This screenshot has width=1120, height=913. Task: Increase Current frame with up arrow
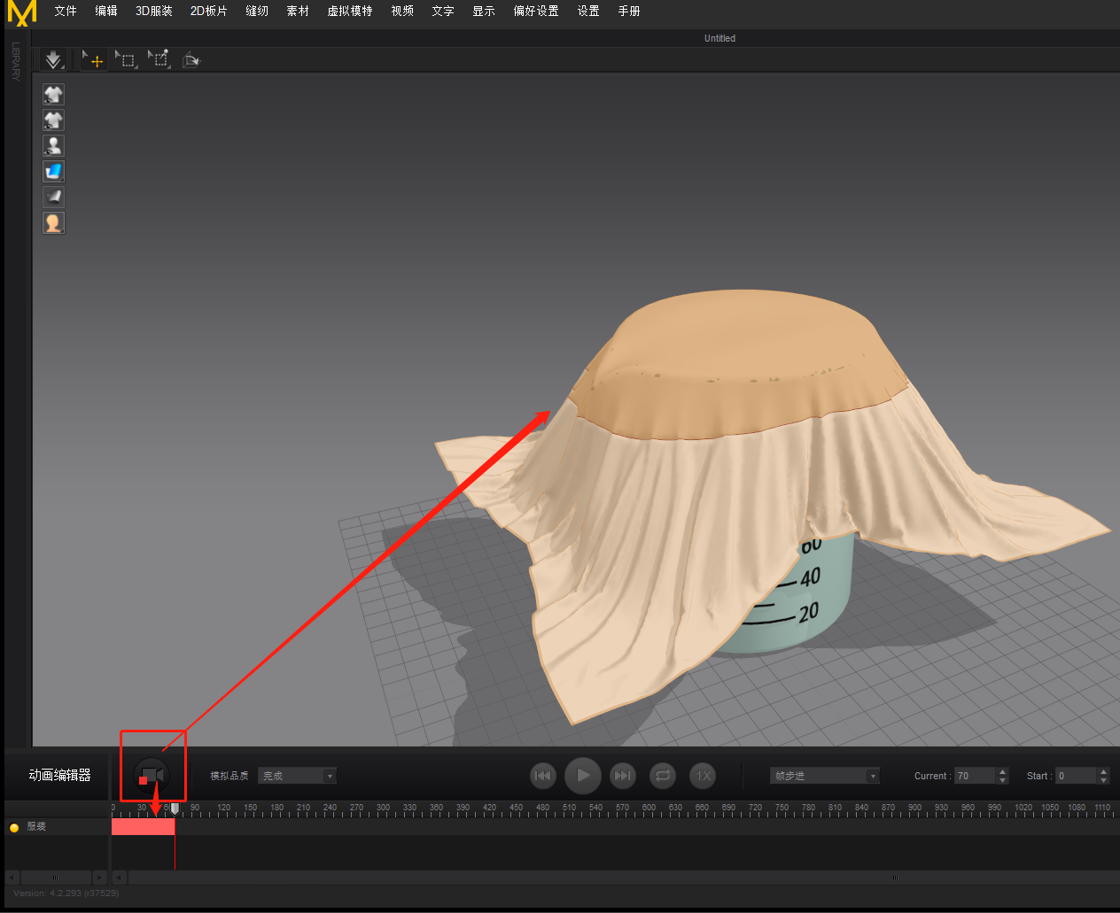point(1002,771)
